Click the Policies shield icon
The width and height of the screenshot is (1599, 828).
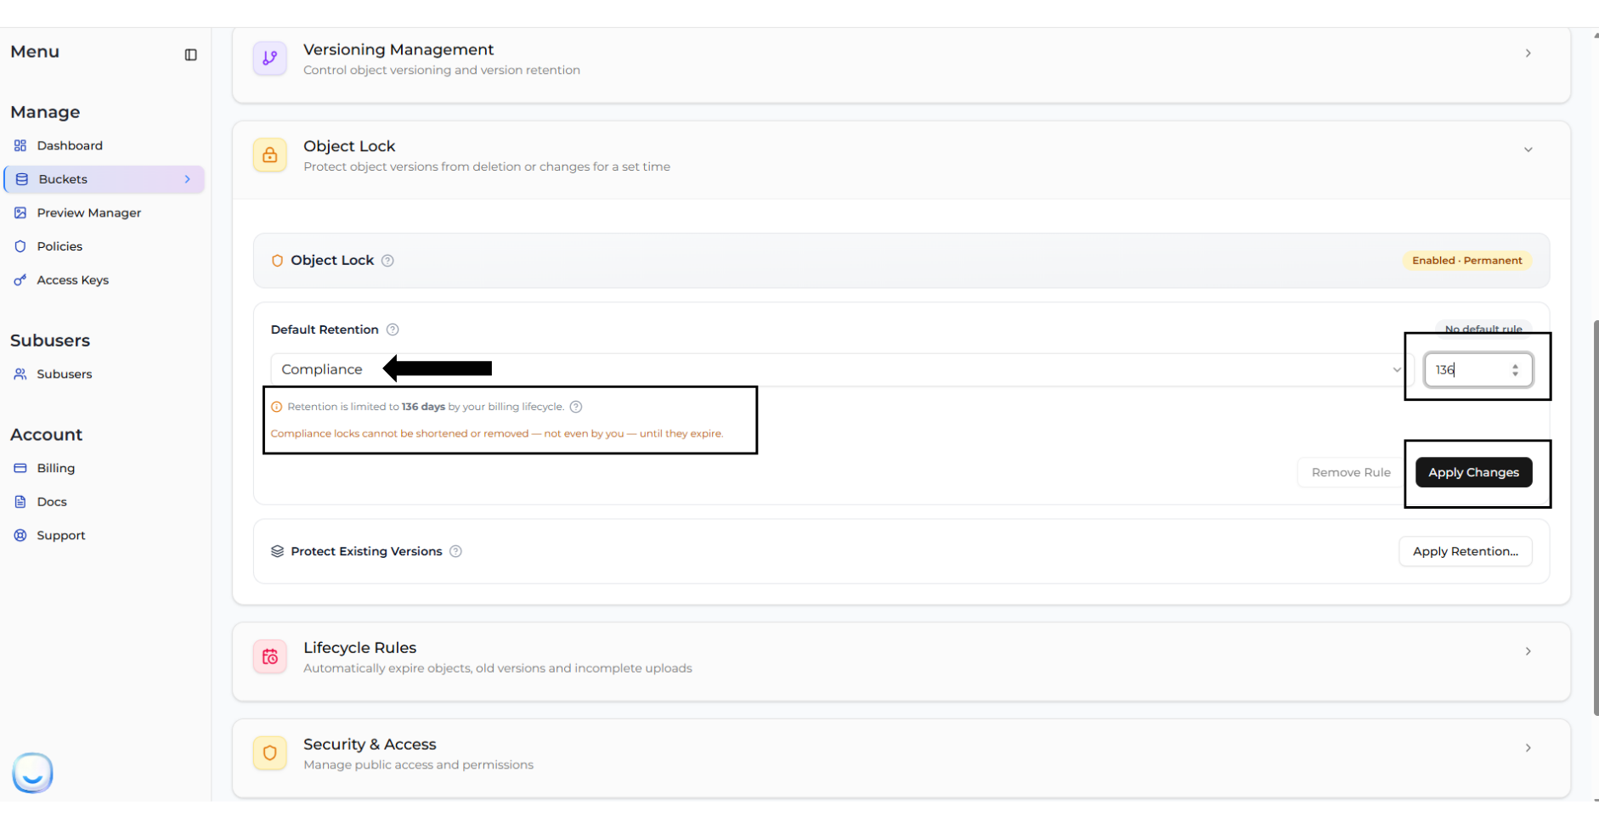click(20, 246)
